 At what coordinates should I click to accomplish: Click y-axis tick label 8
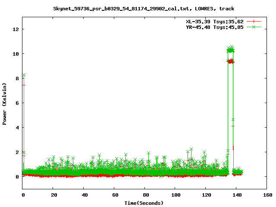coord(17,78)
